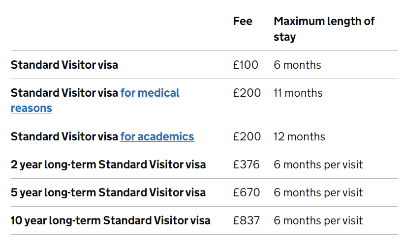Screen dimensions: 403x243
Task: Click the £200 fee for academics visa
Action: point(247,136)
